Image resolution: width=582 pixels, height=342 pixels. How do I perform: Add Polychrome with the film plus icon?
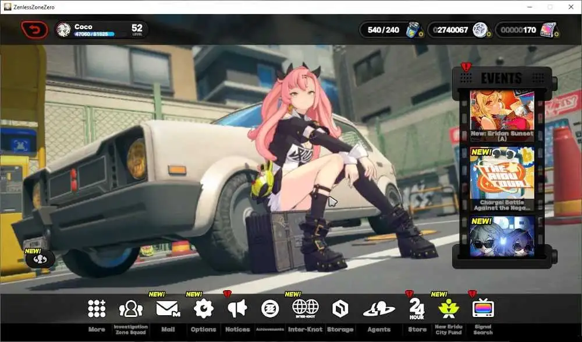click(x=556, y=34)
